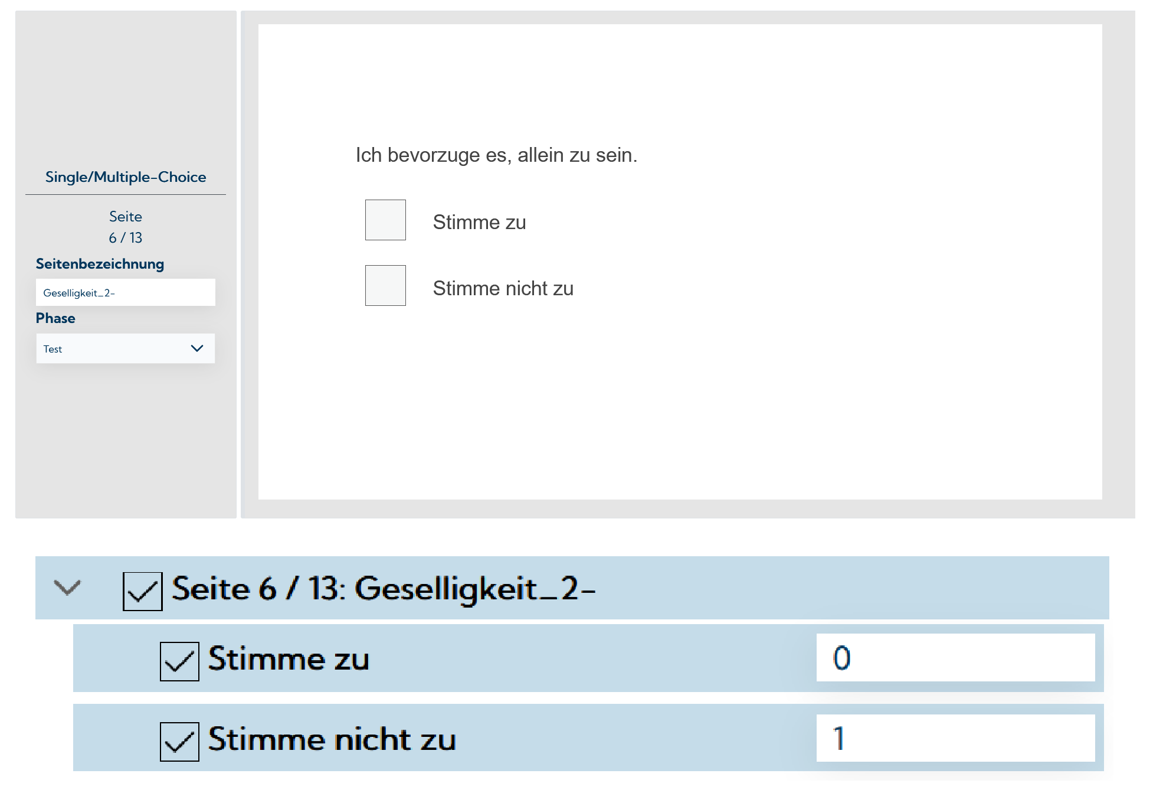
Task: Click the Phase label above the dropdown
Action: click(55, 318)
